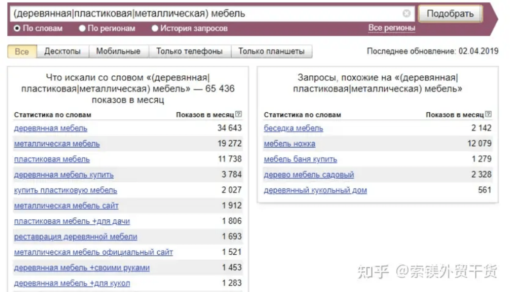Select the По словам radio button
Screen dimensions: 510x292
pyautogui.click(x=17, y=28)
